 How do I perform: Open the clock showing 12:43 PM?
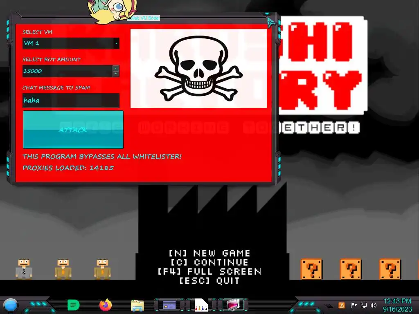coord(397,301)
